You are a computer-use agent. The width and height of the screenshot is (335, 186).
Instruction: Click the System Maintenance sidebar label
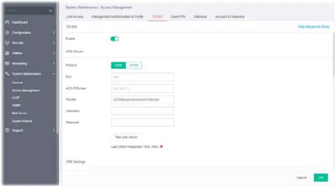click(26, 74)
